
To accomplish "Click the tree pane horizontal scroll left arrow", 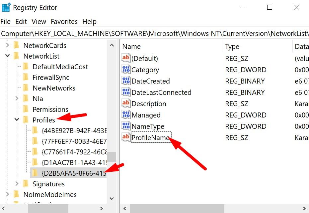I will click(4, 208).
